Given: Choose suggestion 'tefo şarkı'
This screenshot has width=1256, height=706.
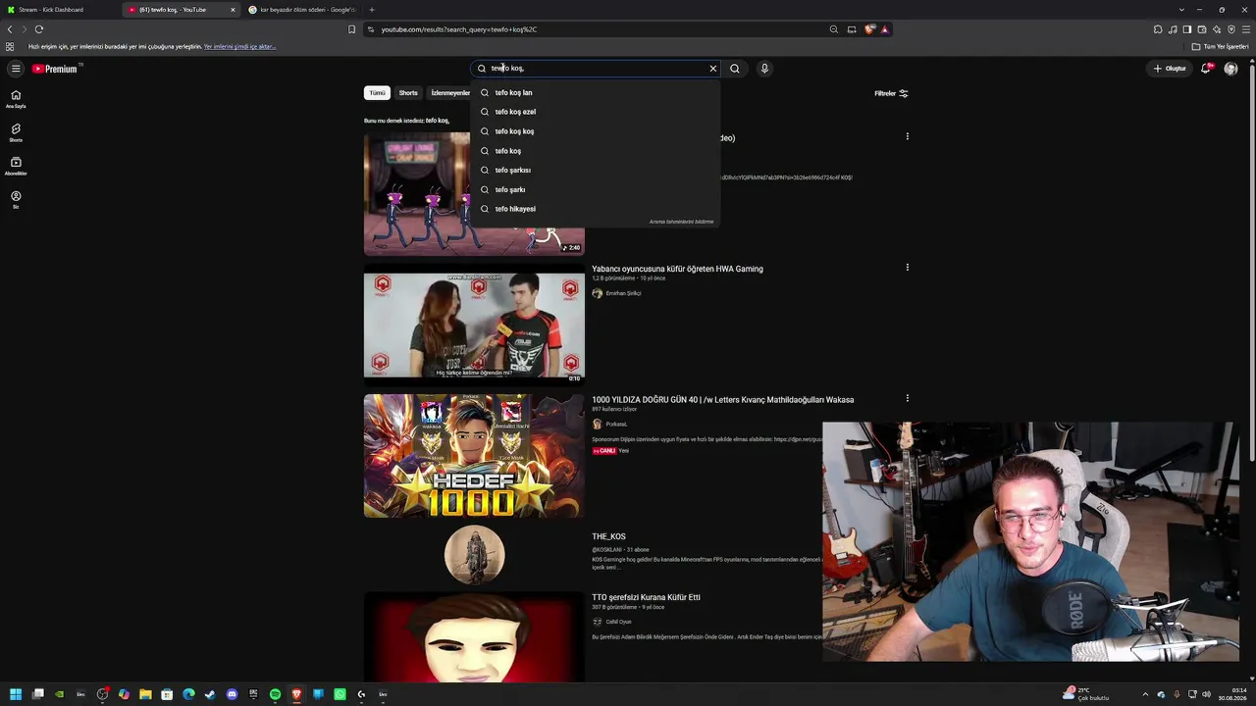Looking at the screenshot, I should tap(595, 189).
